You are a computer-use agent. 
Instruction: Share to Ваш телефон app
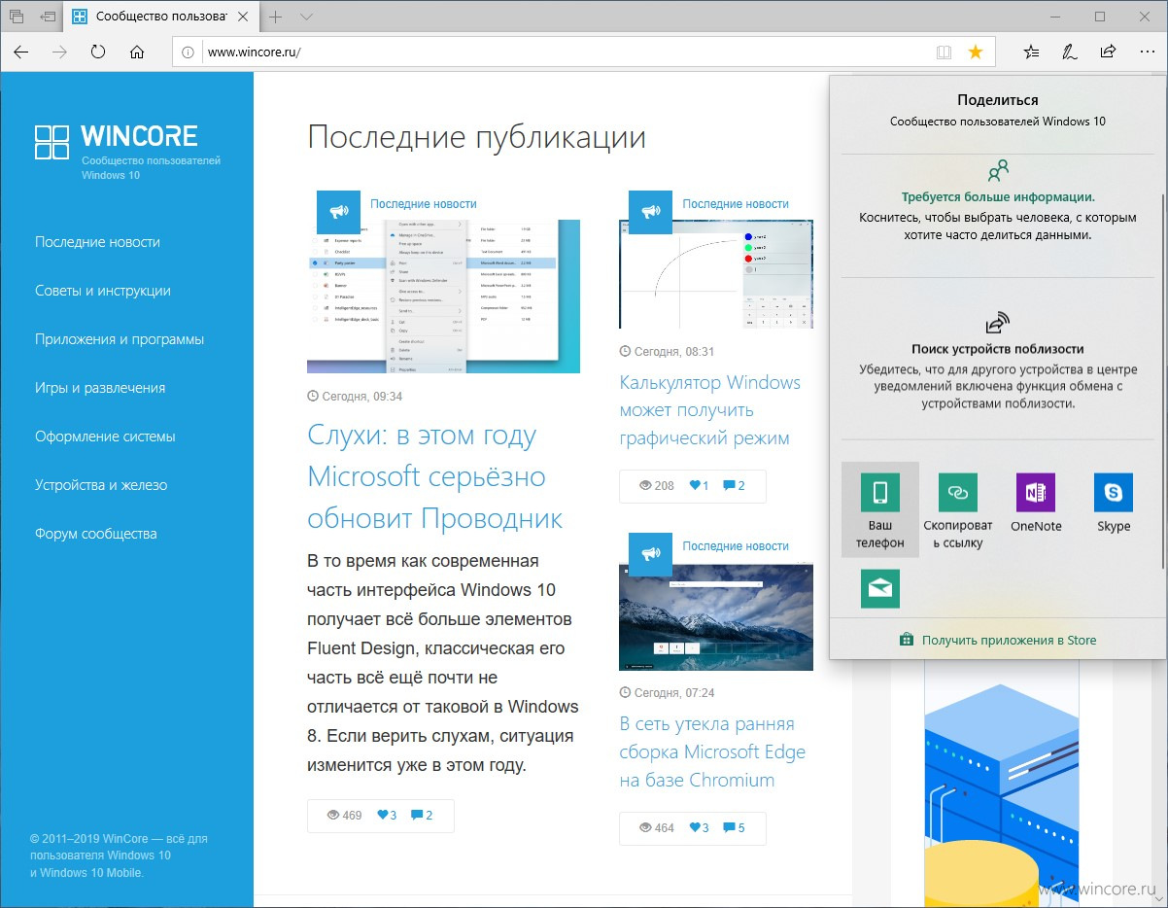pyautogui.click(x=880, y=509)
